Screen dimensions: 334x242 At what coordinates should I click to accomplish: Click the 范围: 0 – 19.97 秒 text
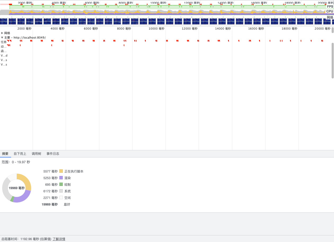click(16, 162)
